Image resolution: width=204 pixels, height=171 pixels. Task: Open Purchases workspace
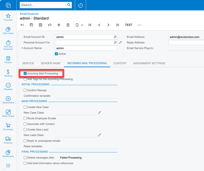point(8,127)
